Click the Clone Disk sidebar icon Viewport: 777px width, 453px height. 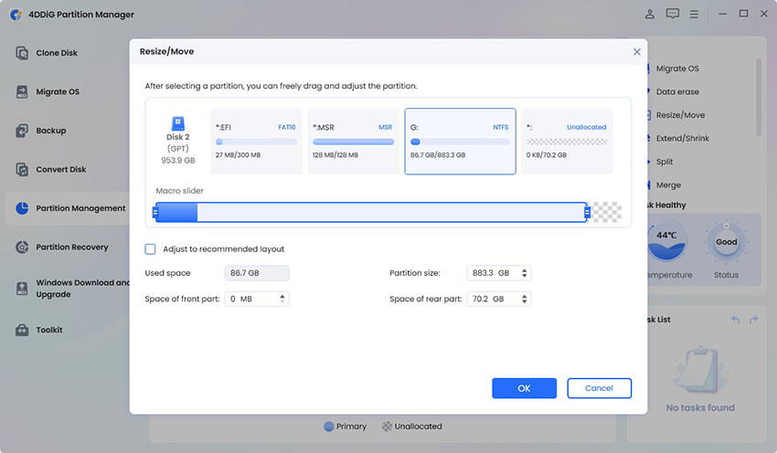click(x=22, y=53)
